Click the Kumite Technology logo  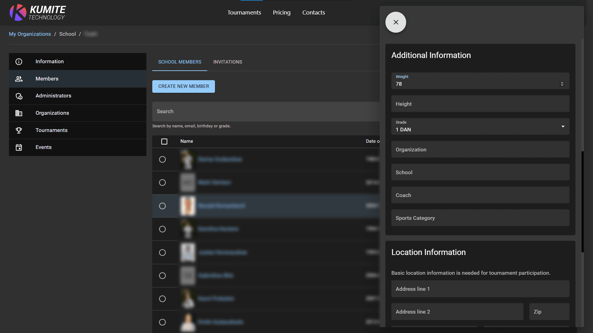point(37,13)
